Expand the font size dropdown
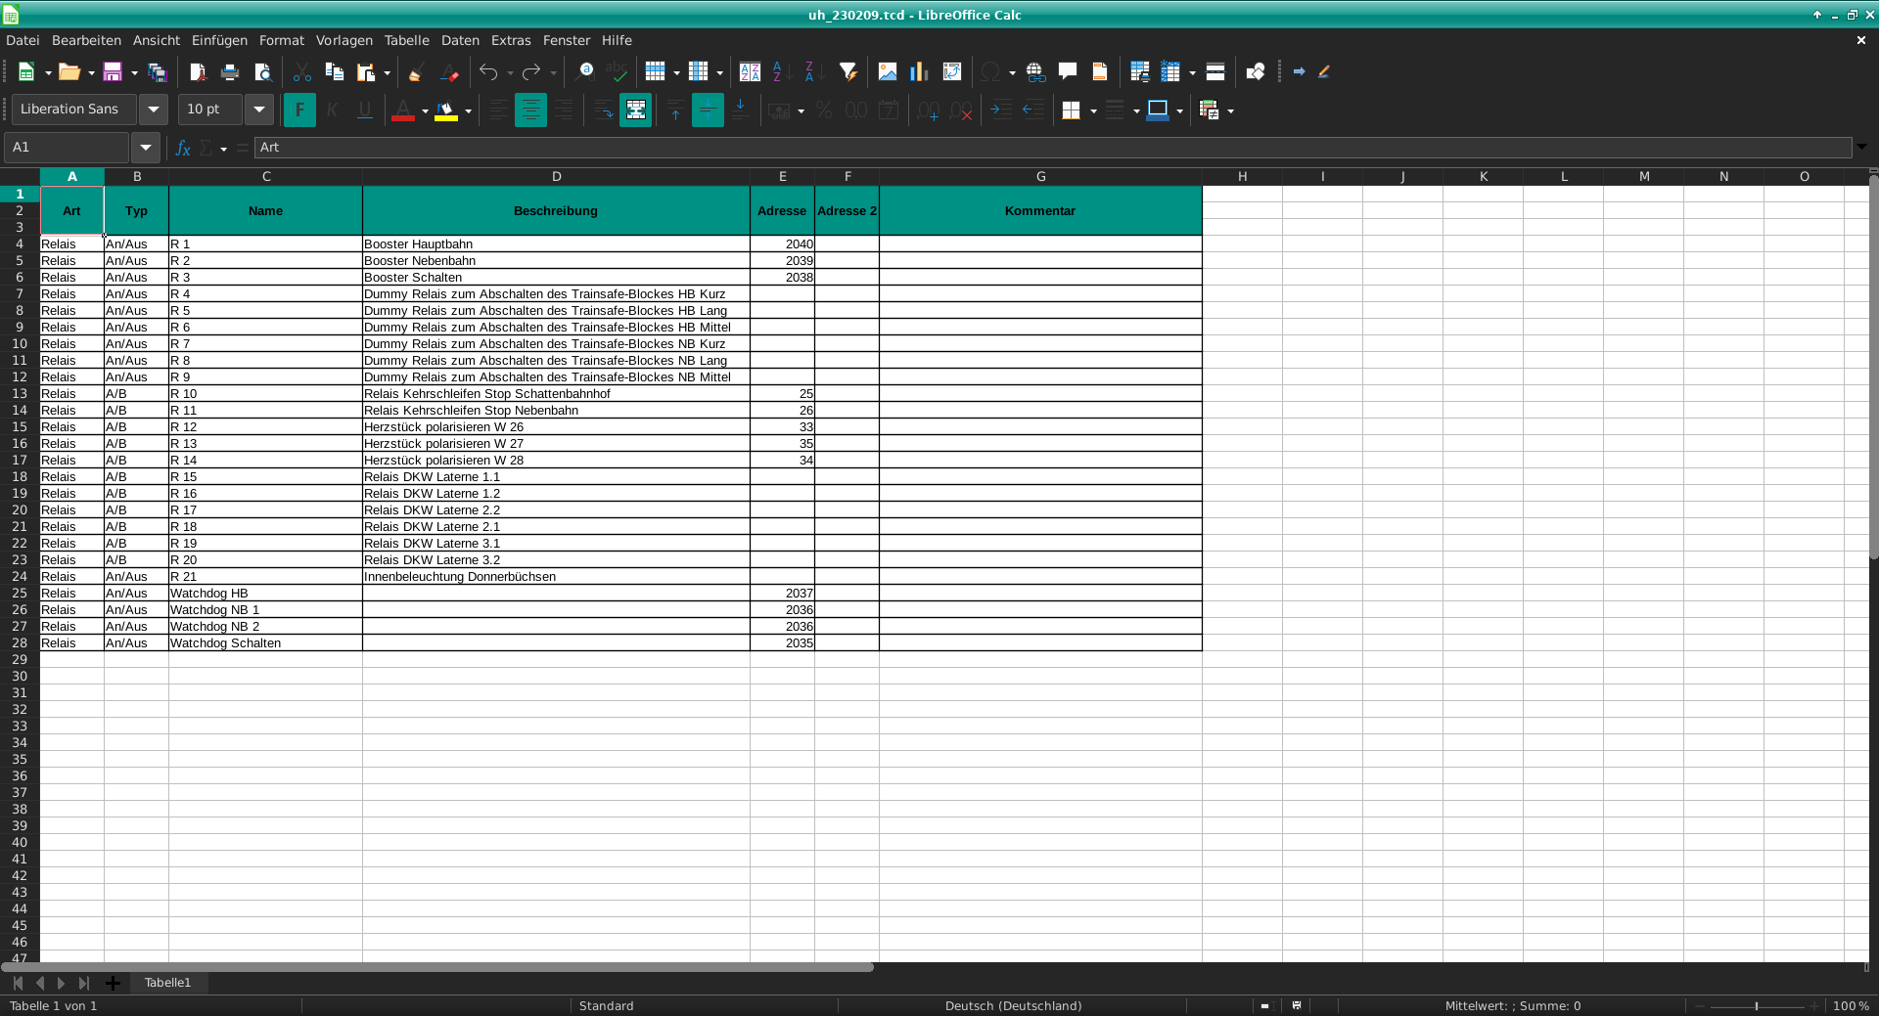 click(x=259, y=110)
